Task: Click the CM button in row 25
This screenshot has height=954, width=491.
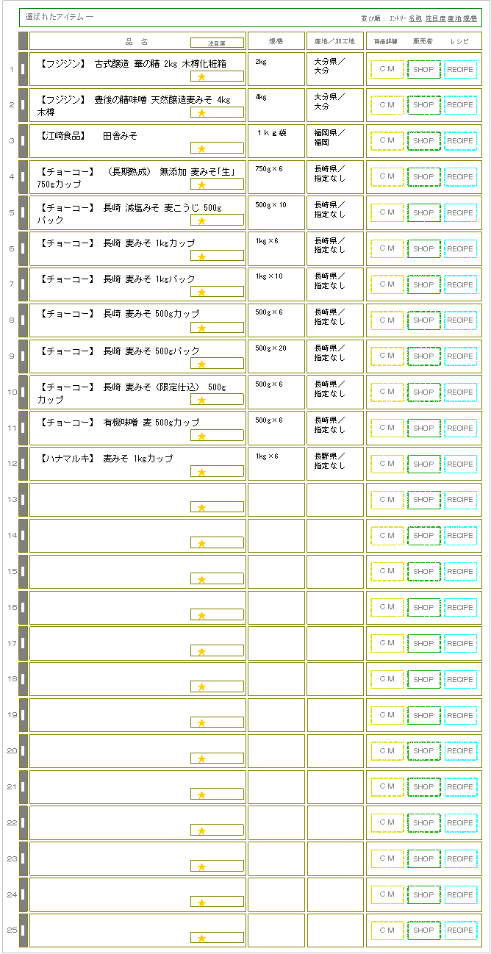Action: 387,930
